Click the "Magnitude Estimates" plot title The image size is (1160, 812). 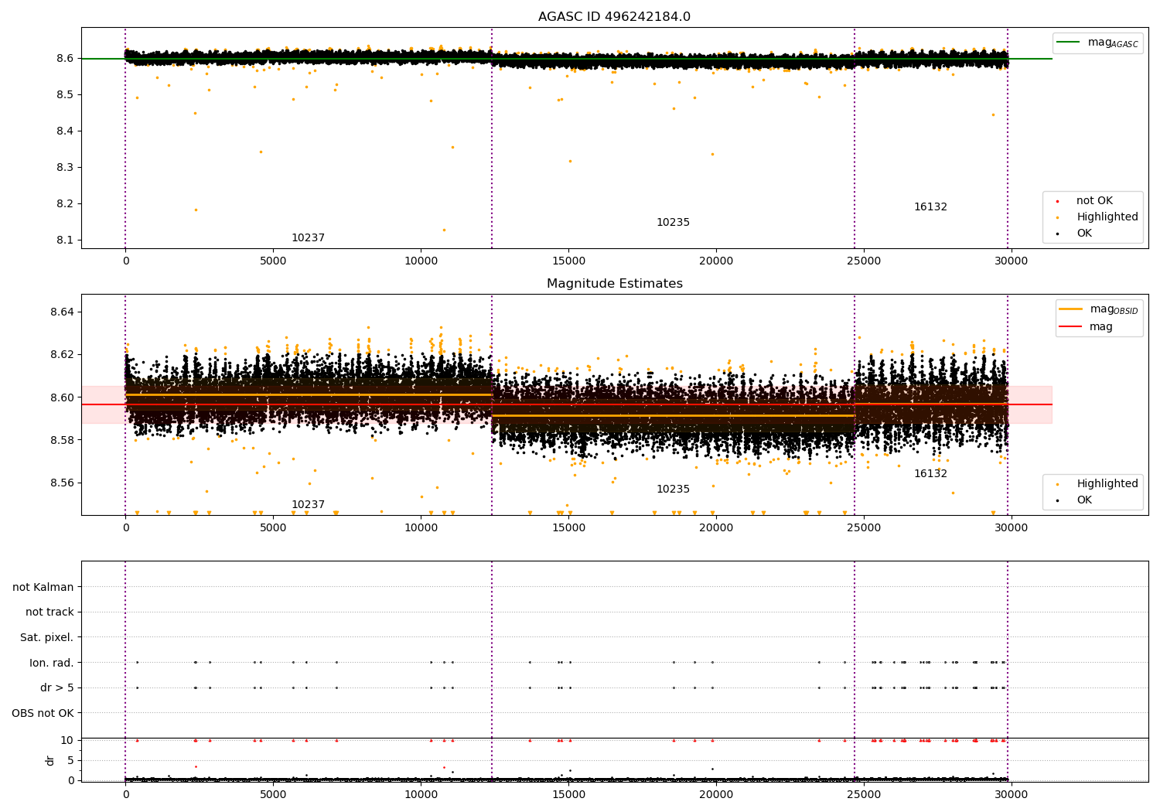[614, 284]
